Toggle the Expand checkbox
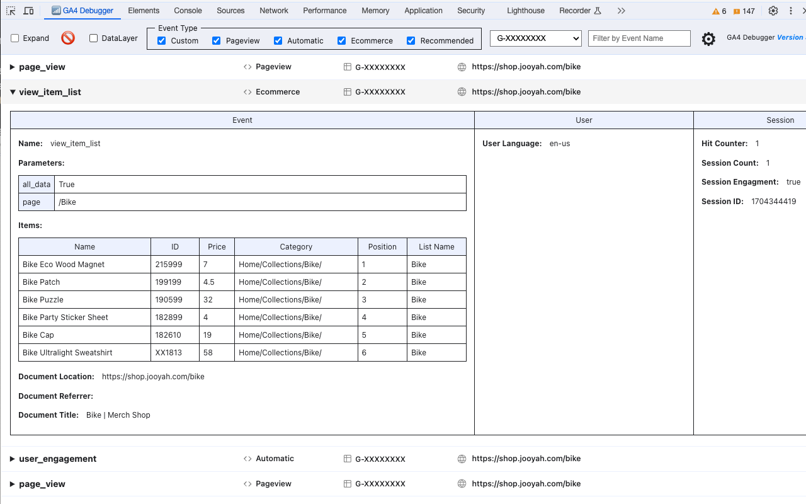Viewport: 806px width, 504px height. pyautogui.click(x=16, y=38)
